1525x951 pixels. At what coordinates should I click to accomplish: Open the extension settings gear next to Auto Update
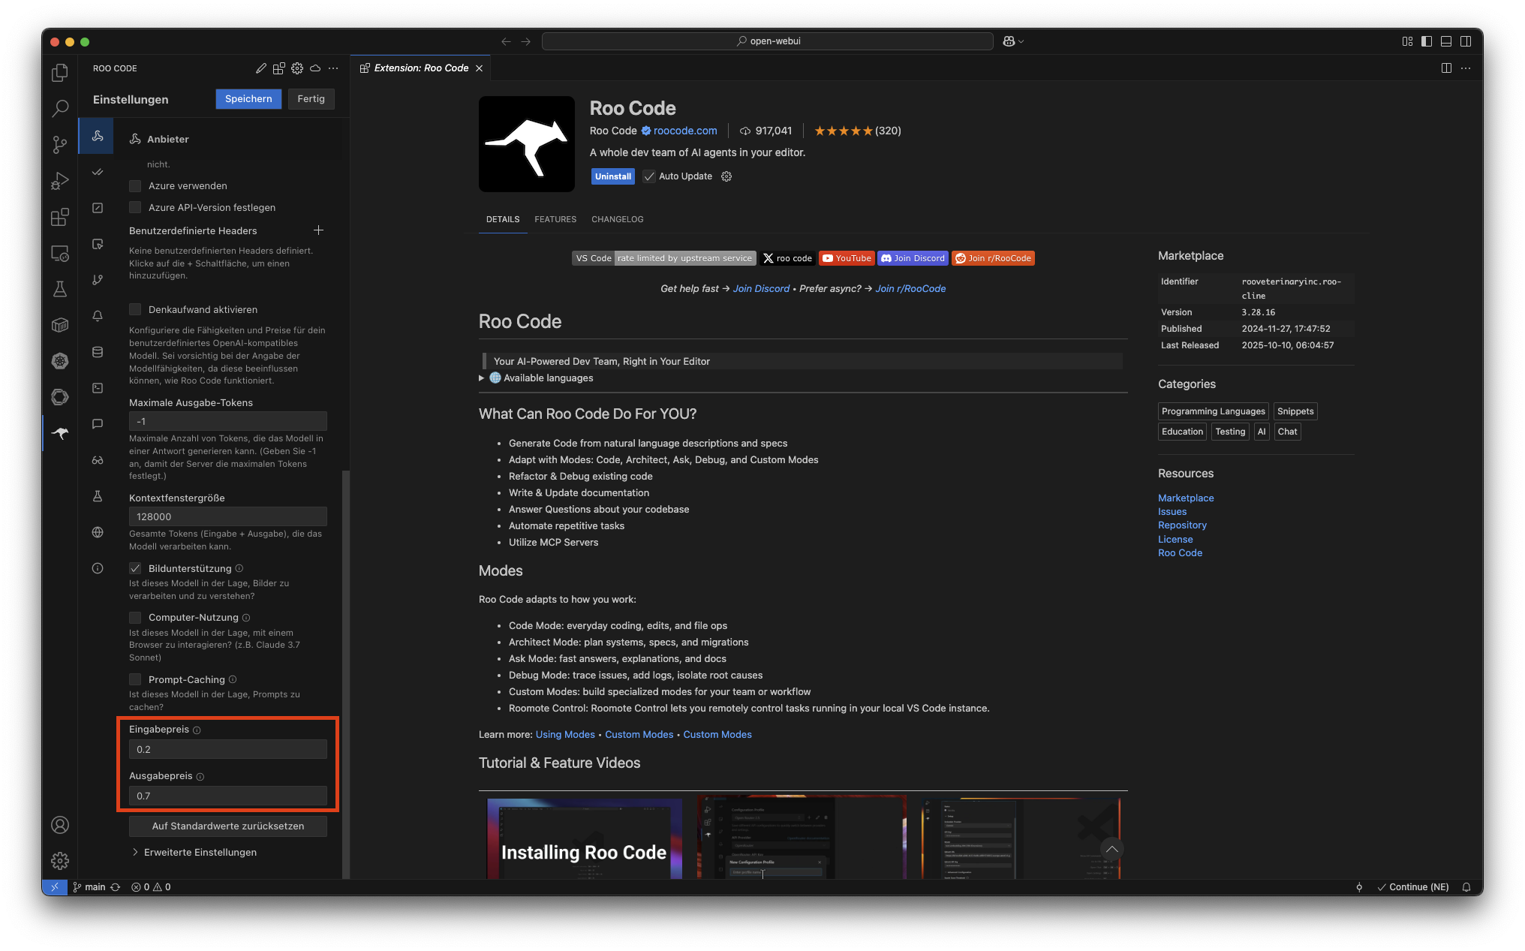726,176
